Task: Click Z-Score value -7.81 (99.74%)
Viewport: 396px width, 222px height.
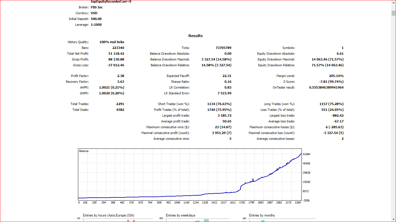Action: pyautogui.click(x=331, y=82)
